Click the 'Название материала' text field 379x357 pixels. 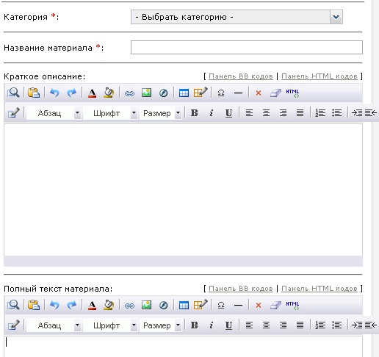[x=247, y=47]
